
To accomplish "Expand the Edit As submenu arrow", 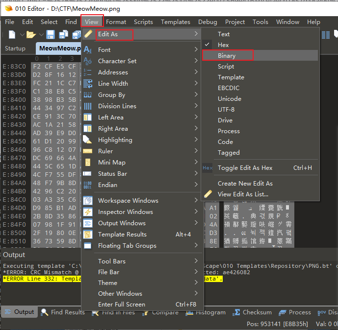I will point(196,34).
